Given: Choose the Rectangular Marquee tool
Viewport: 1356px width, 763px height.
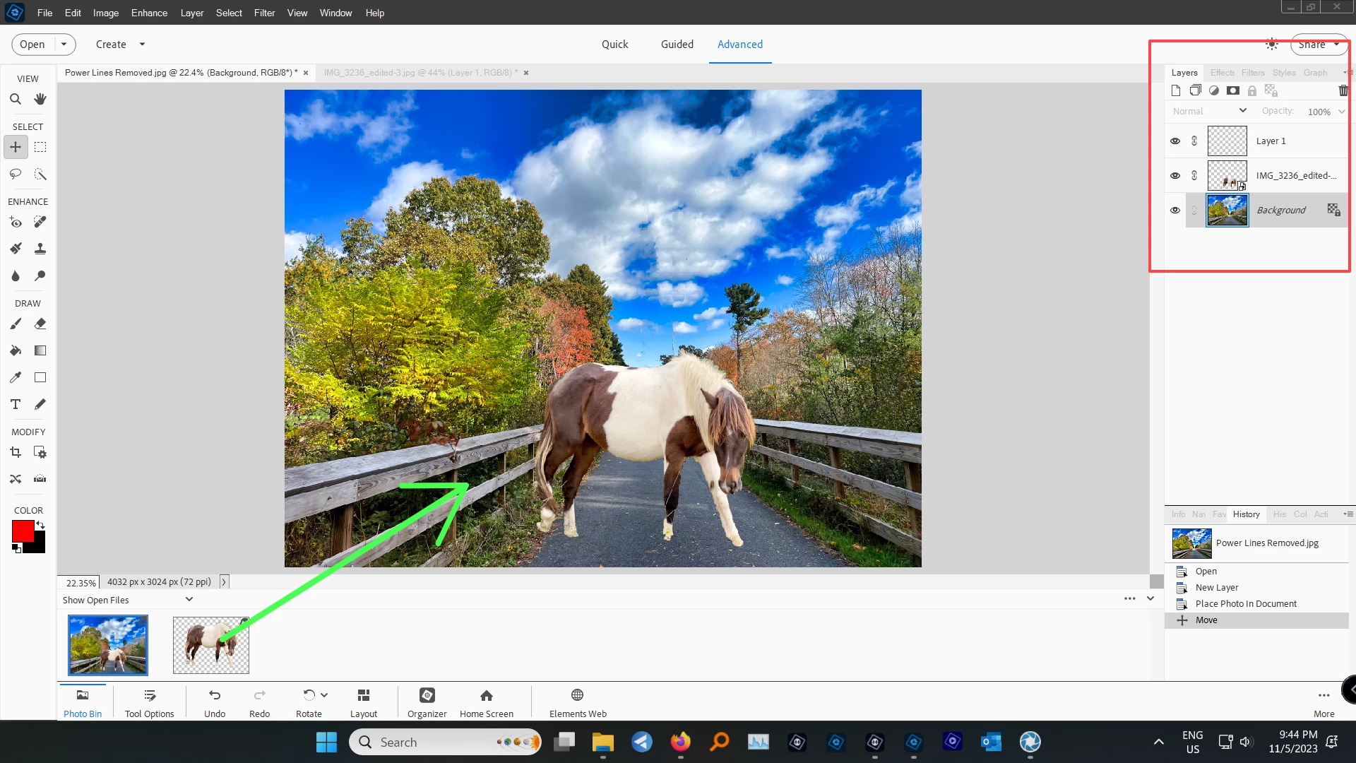Looking at the screenshot, I should (x=40, y=147).
